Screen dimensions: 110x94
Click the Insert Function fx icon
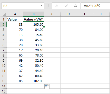[x=75, y=6]
